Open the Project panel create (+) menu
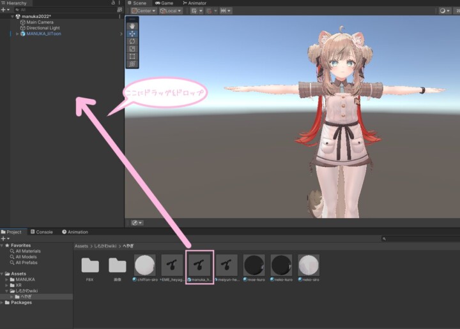 click(5, 238)
